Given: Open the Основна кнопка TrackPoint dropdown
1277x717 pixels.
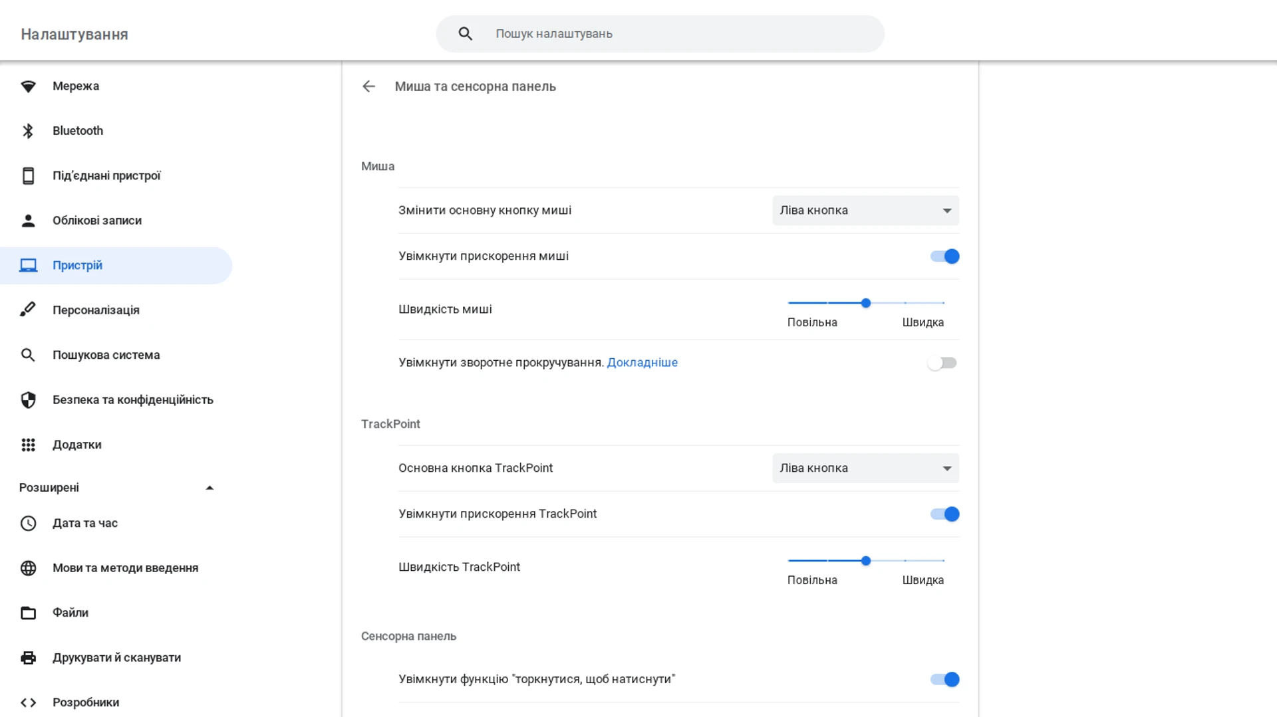Looking at the screenshot, I should click(865, 468).
